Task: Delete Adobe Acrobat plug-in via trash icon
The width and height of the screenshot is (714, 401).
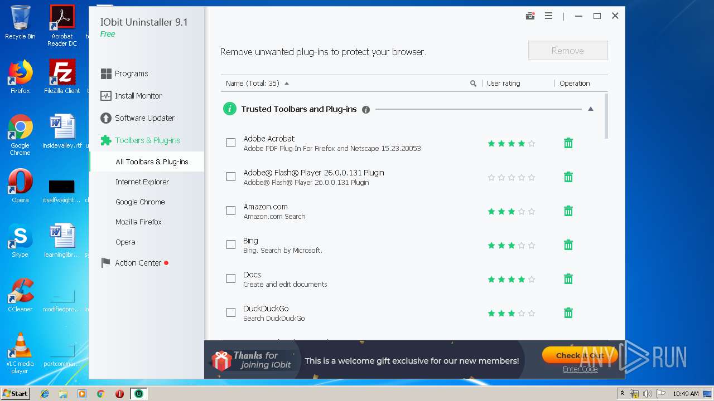Action: pos(568,143)
